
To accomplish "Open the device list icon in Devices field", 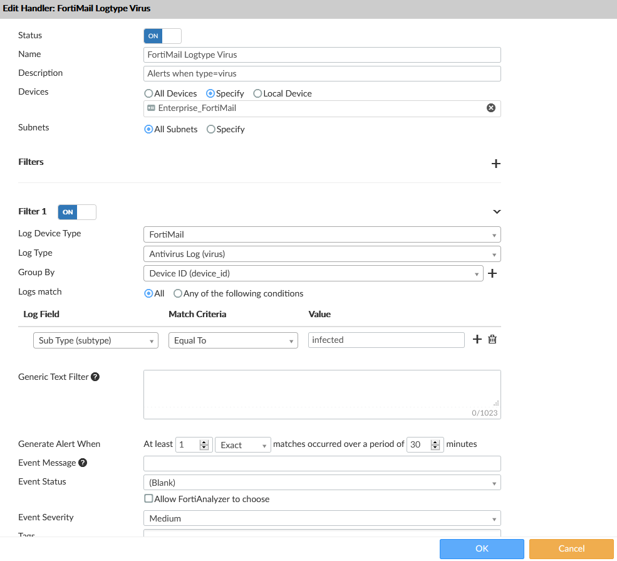I will pyautogui.click(x=150, y=107).
